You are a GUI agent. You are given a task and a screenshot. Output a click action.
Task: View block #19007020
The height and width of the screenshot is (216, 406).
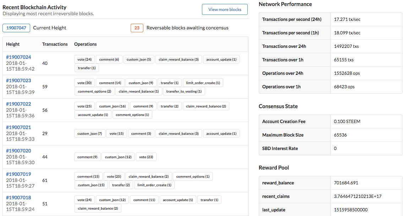click(x=18, y=151)
